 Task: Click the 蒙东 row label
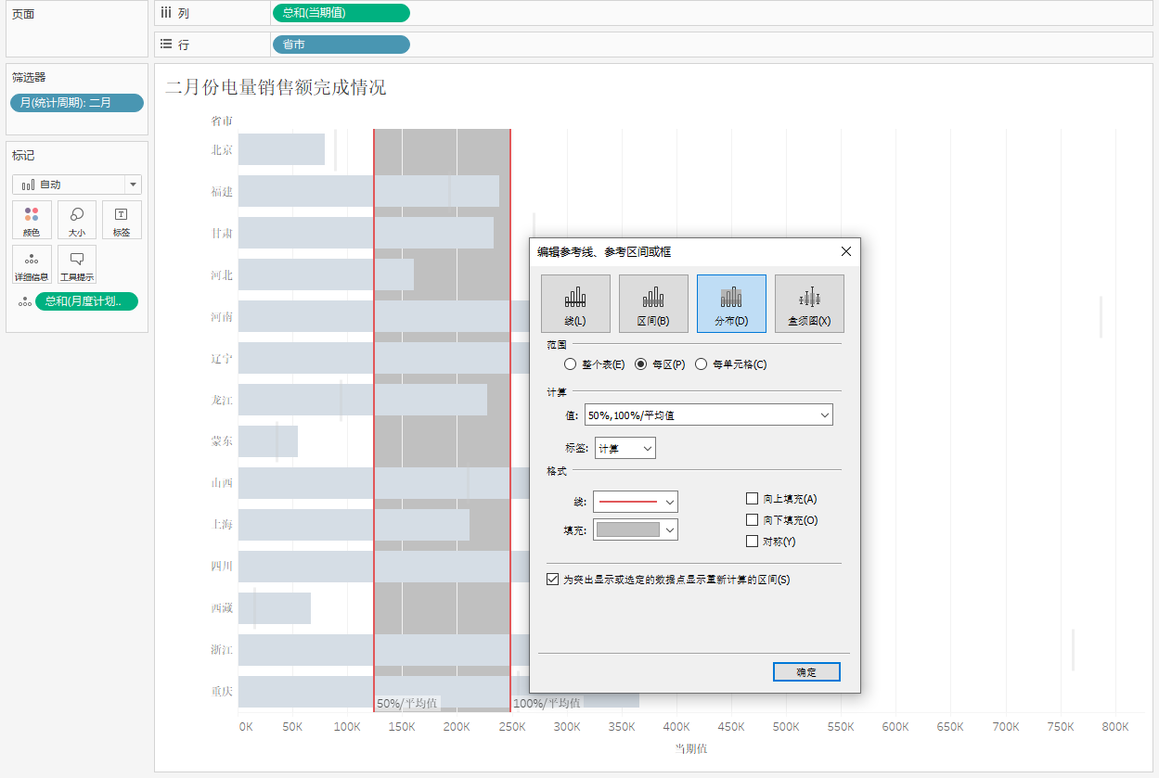pos(222,441)
